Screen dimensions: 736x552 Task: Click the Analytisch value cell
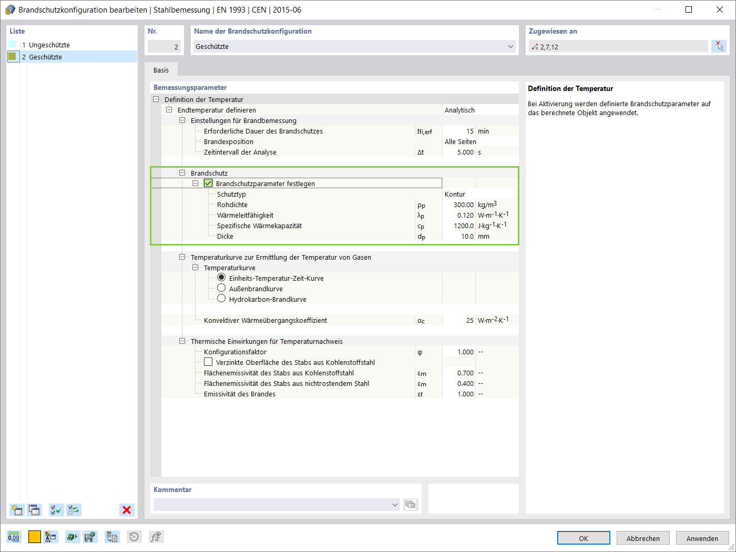pyautogui.click(x=481, y=110)
